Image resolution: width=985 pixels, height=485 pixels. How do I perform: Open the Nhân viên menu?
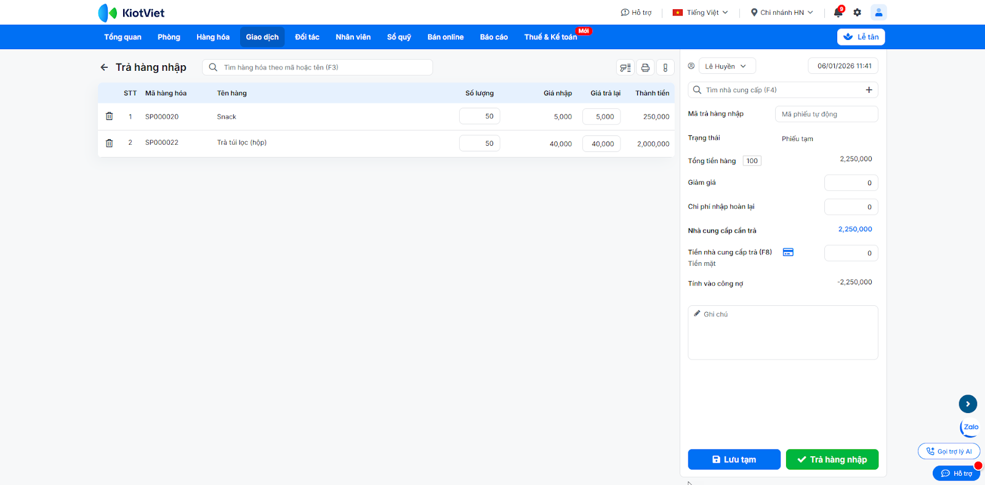click(353, 37)
